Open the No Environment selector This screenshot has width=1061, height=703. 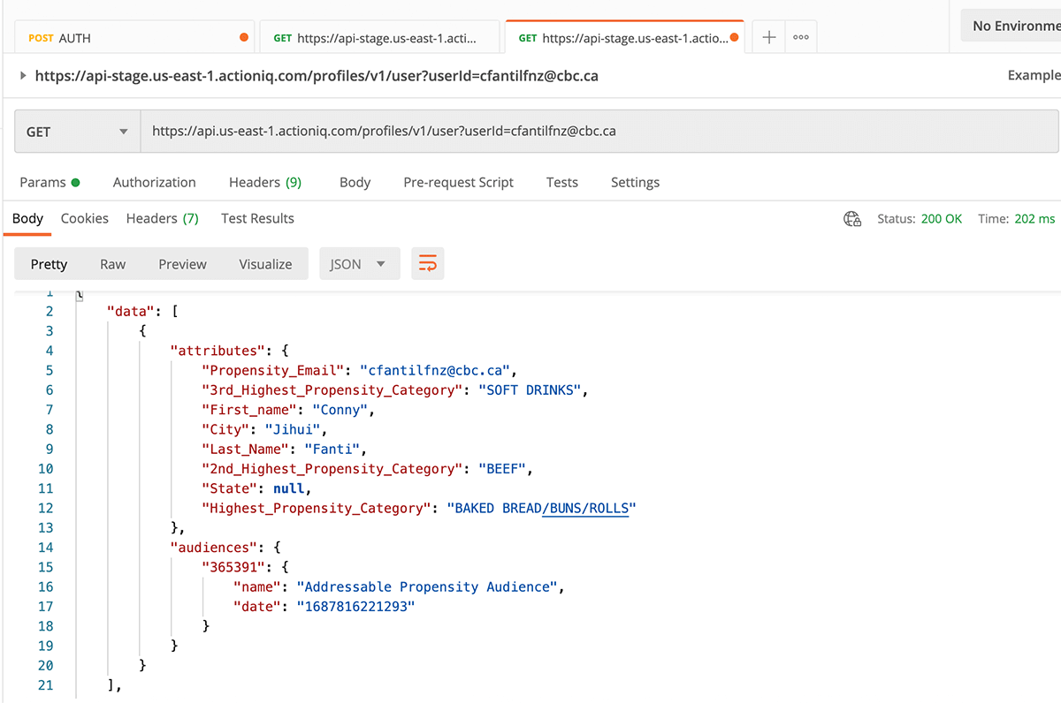(x=1014, y=26)
